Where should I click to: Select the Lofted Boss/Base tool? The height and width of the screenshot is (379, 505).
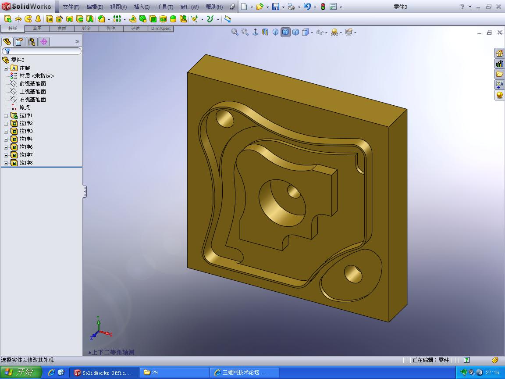pyautogui.click(x=38, y=19)
